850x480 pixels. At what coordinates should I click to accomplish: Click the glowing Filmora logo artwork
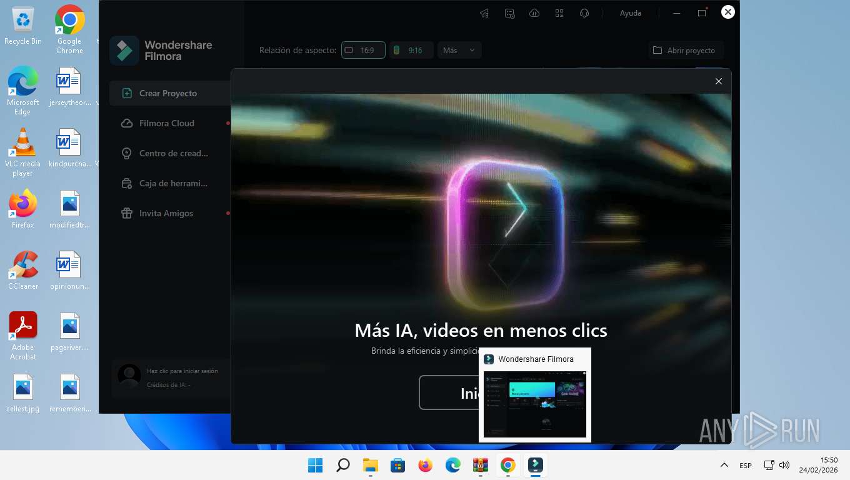[506, 234]
